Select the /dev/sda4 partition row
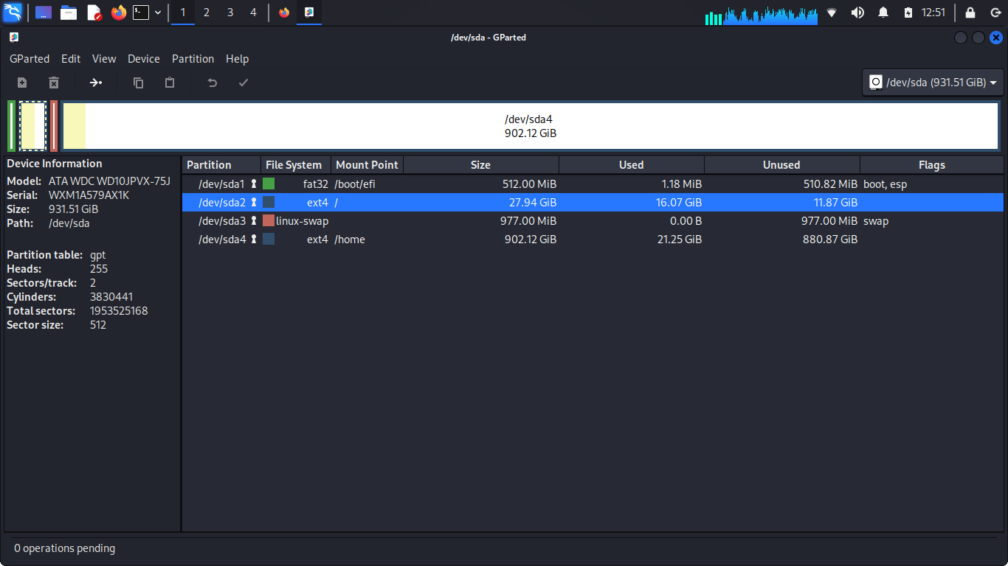The image size is (1008, 566). click(593, 239)
